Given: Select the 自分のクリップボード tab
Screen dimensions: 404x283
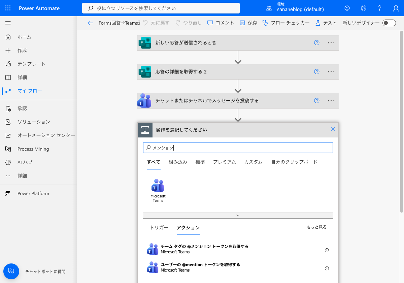Looking at the screenshot, I should tap(294, 162).
